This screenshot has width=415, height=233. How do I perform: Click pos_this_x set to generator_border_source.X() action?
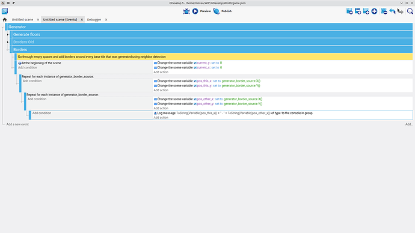(x=207, y=81)
